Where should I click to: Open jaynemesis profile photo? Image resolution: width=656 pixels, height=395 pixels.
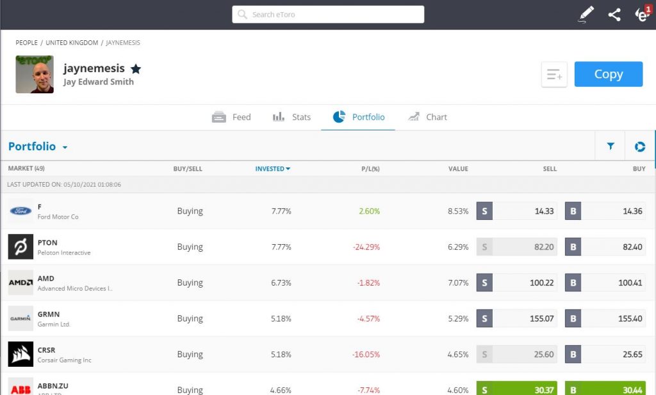(35, 74)
